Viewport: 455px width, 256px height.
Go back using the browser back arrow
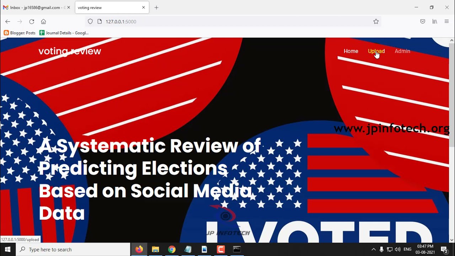pos(7,22)
